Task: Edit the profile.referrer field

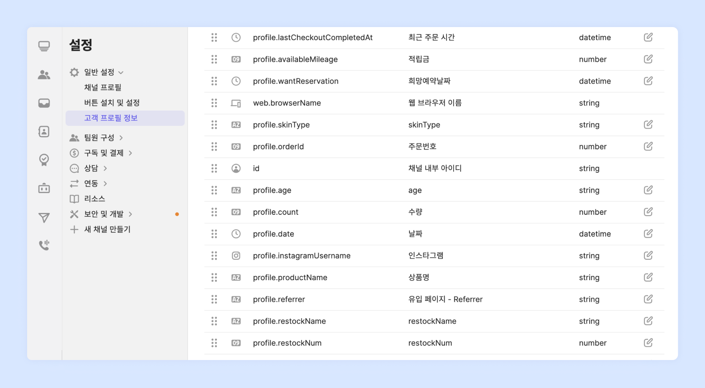Action: [x=648, y=299]
